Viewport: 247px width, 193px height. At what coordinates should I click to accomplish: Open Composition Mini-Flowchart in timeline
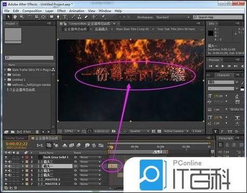coord(40,145)
